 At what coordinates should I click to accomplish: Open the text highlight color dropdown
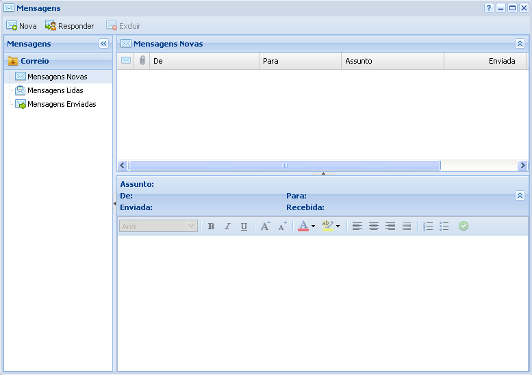[338, 227]
